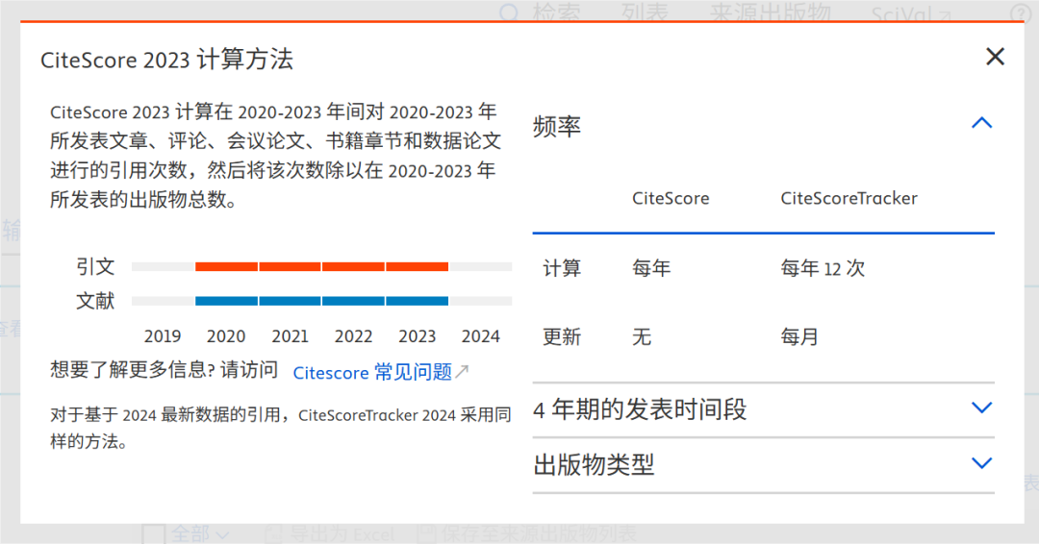Viewport: 1039px width, 544px height.
Task: Click the 每年 value under CiteScore
Action: [x=651, y=268]
